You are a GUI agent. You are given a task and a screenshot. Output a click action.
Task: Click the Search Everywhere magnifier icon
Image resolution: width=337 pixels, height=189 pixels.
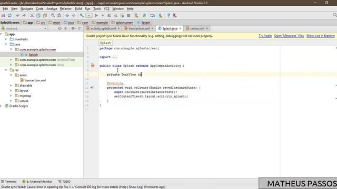[x=335, y=15]
